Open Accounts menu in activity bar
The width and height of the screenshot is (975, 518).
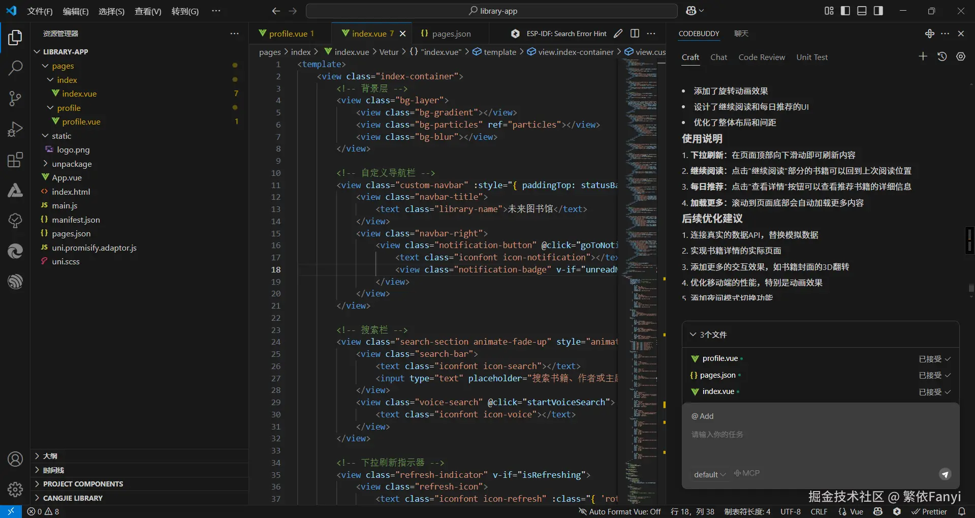(x=15, y=459)
